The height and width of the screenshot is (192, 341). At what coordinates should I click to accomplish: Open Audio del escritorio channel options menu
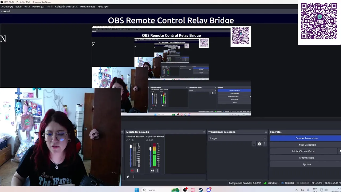click(x=137, y=171)
